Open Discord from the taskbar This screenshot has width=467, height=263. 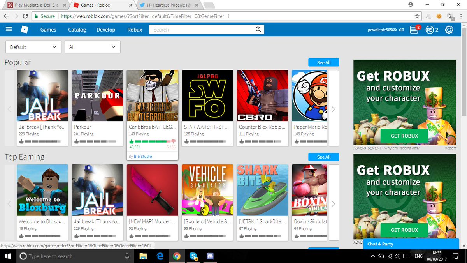tap(210, 256)
